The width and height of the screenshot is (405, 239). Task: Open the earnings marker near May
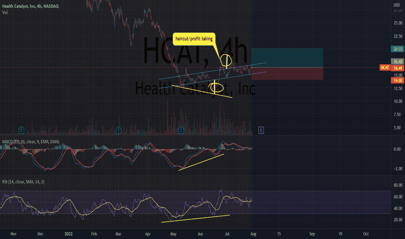[181, 130]
